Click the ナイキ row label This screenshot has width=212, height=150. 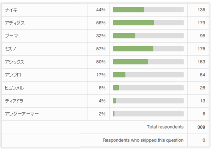pos(12,10)
